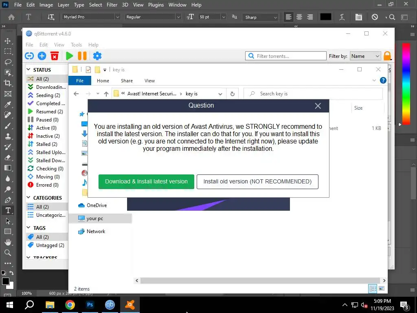Click Download & Install latest version button
The width and height of the screenshot is (417, 313).
[146, 181]
